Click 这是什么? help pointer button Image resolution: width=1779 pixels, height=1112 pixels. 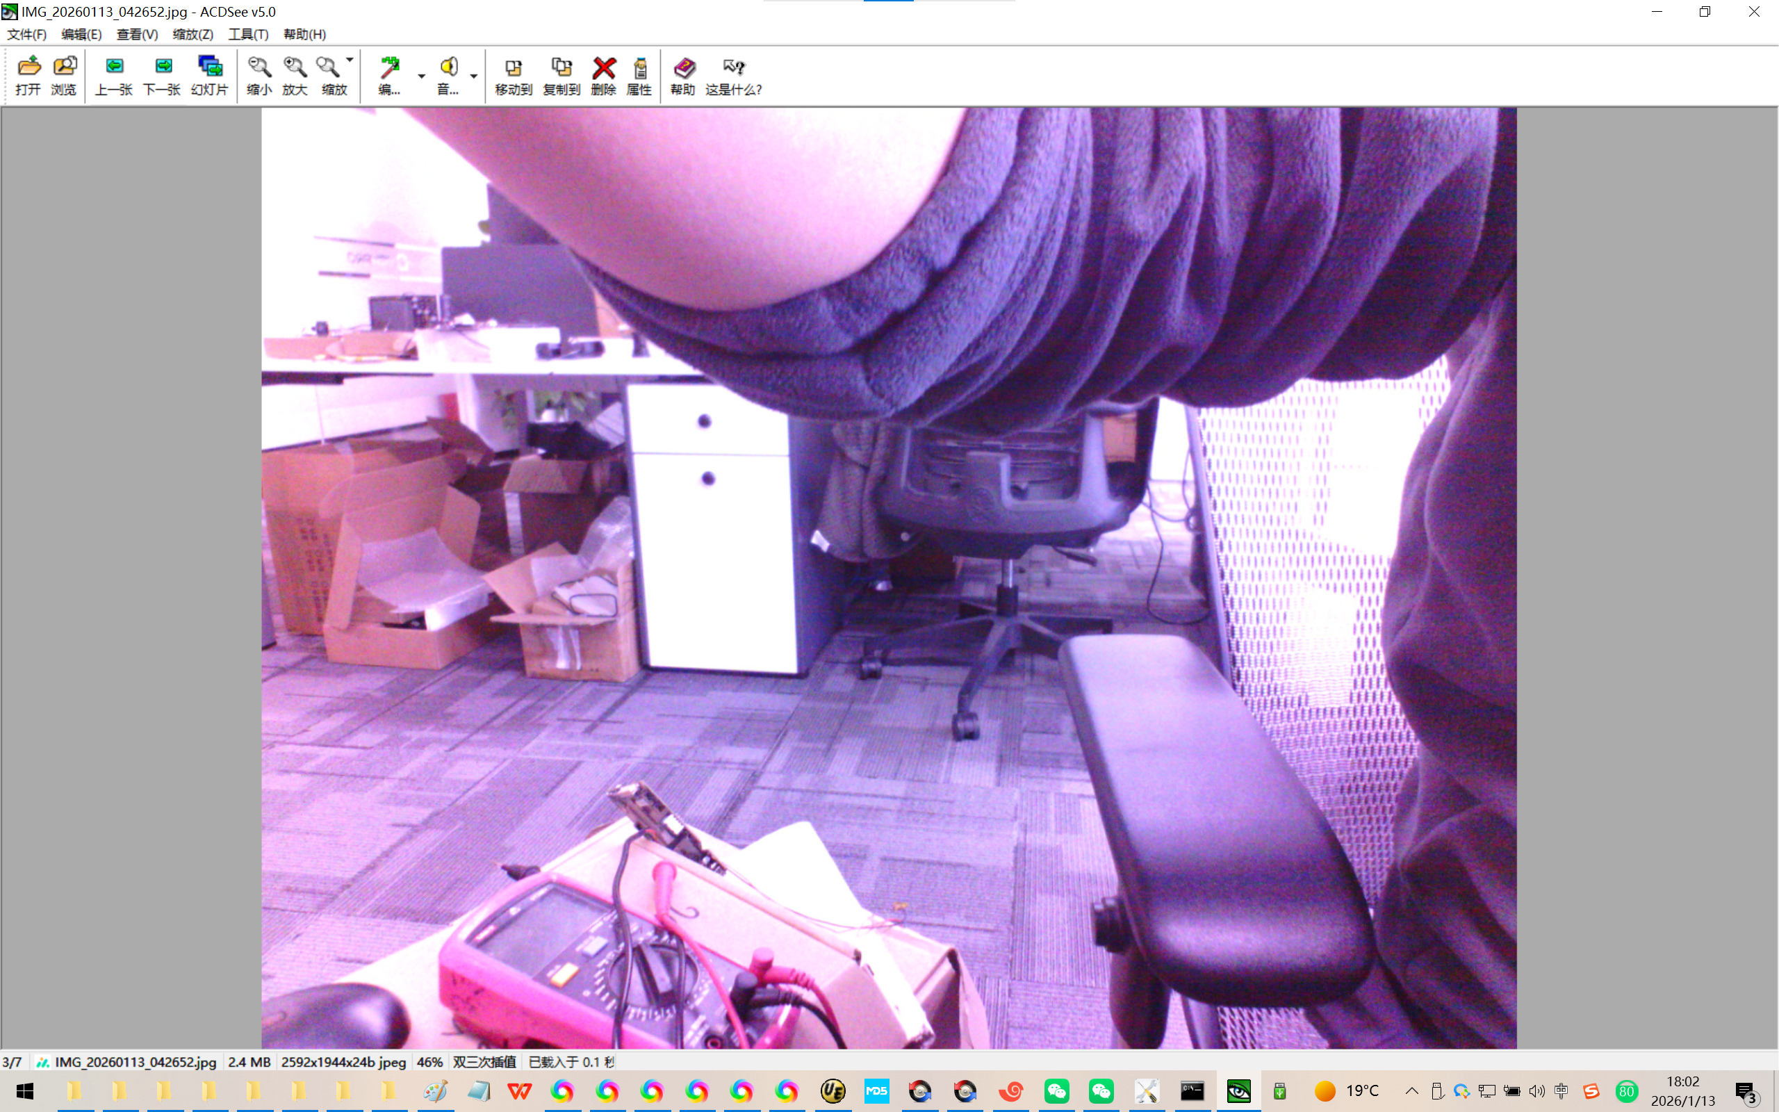(x=733, y=75)
